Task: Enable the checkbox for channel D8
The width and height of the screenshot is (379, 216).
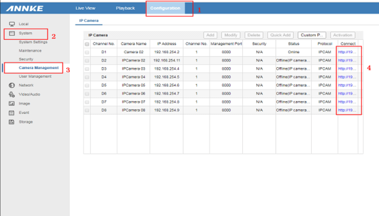Action: click(x=87, y=110)
